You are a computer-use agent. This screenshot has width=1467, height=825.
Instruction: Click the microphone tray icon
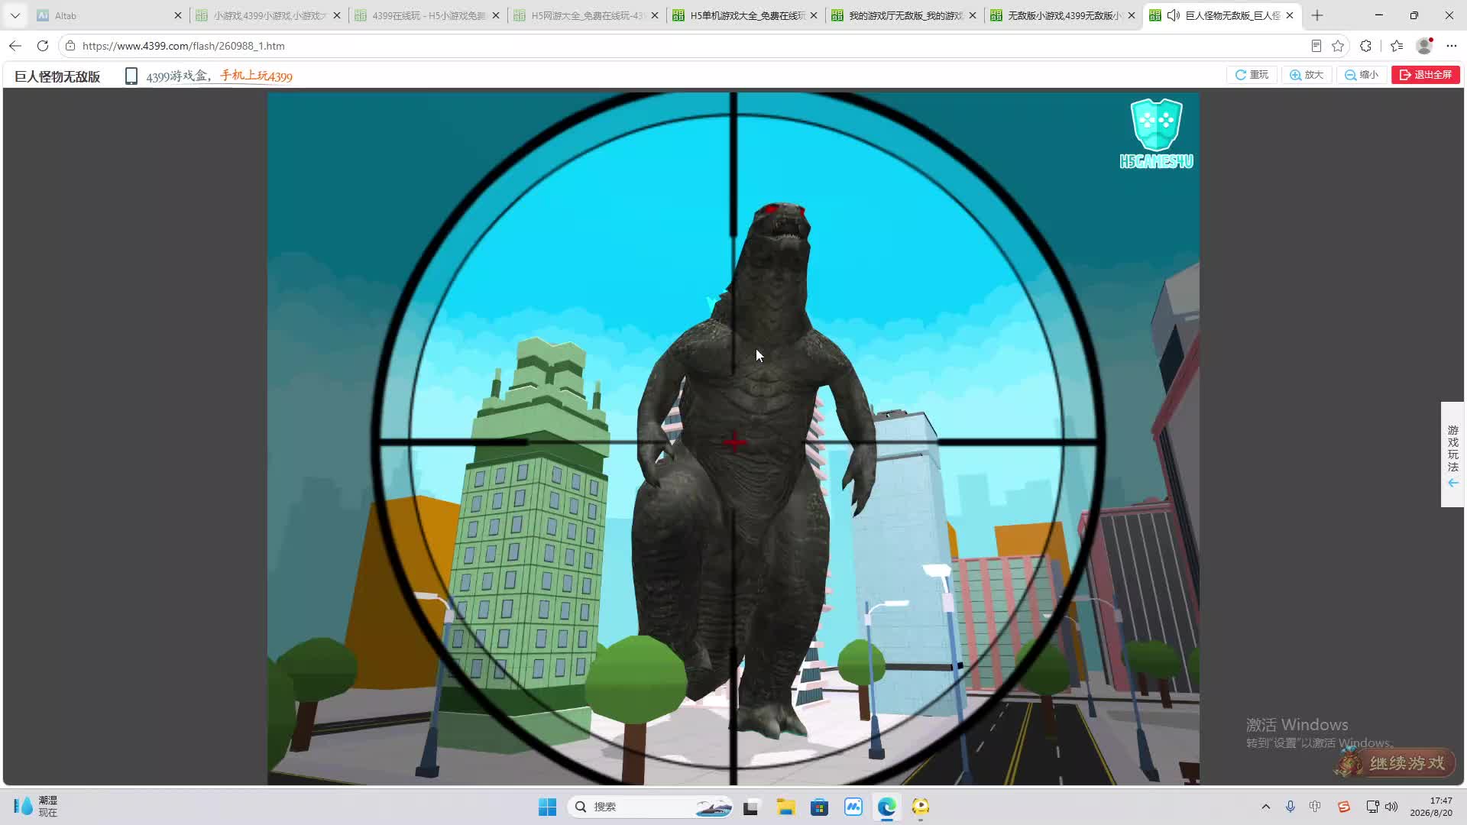(1290, 807)
